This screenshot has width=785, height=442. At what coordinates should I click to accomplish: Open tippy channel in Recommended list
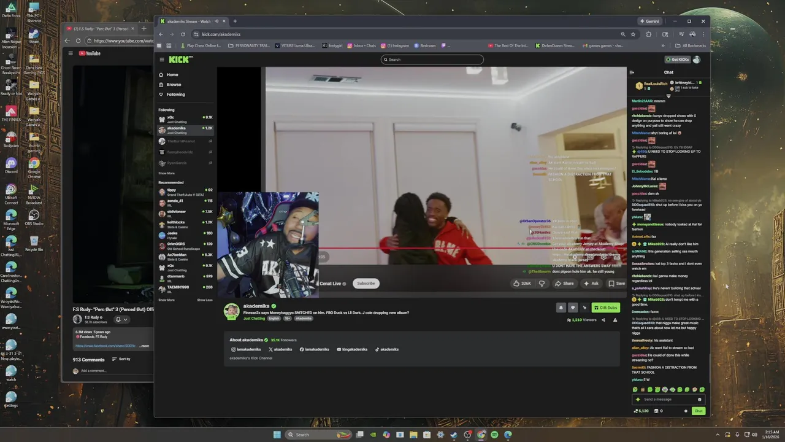[x=185, y=192]
